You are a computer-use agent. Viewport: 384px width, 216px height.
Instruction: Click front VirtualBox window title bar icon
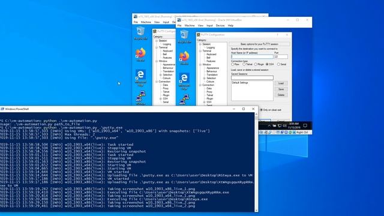click(179, 20)
